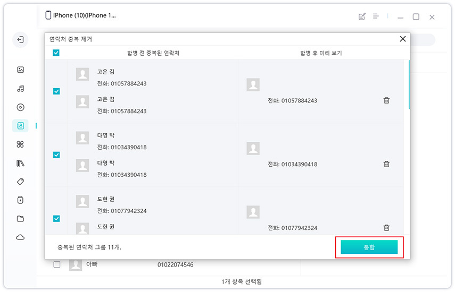Select the Contacts section in sidebar
Image resolution: width=455 pixels, height=292 pixels.
(x=20, y=126)
